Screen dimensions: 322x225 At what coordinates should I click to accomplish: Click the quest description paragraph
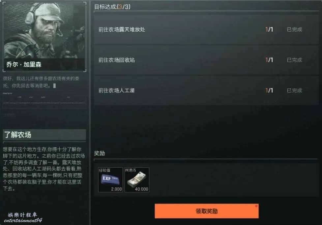coord(44,169)
